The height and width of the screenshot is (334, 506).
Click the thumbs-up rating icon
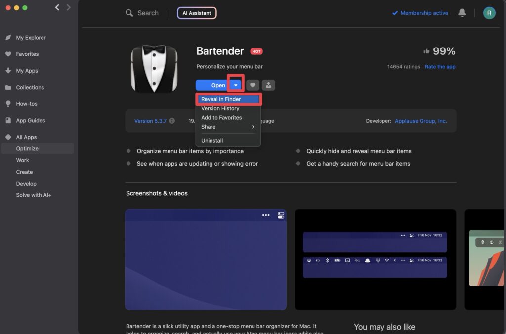coord(426,51)
